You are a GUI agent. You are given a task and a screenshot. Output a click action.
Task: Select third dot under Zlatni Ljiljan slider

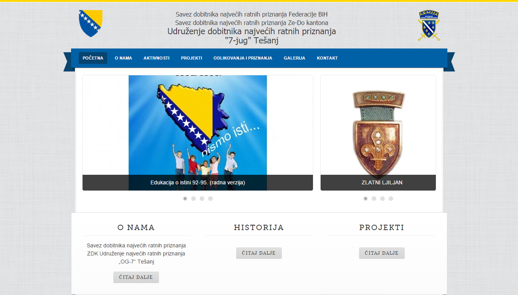(382, 199)
